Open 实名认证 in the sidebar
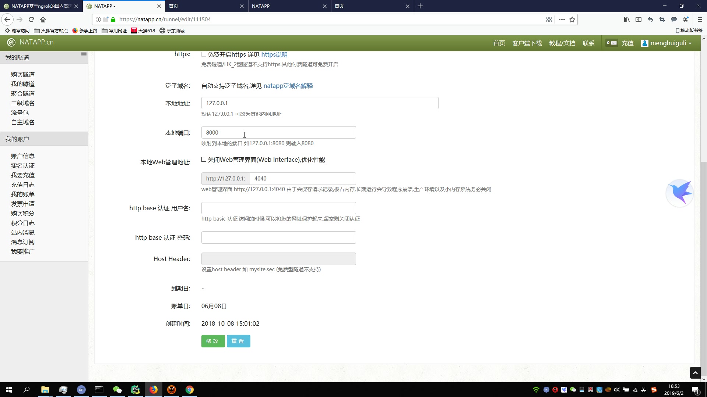This screenshot has height=397, width=707. (23, 165)
